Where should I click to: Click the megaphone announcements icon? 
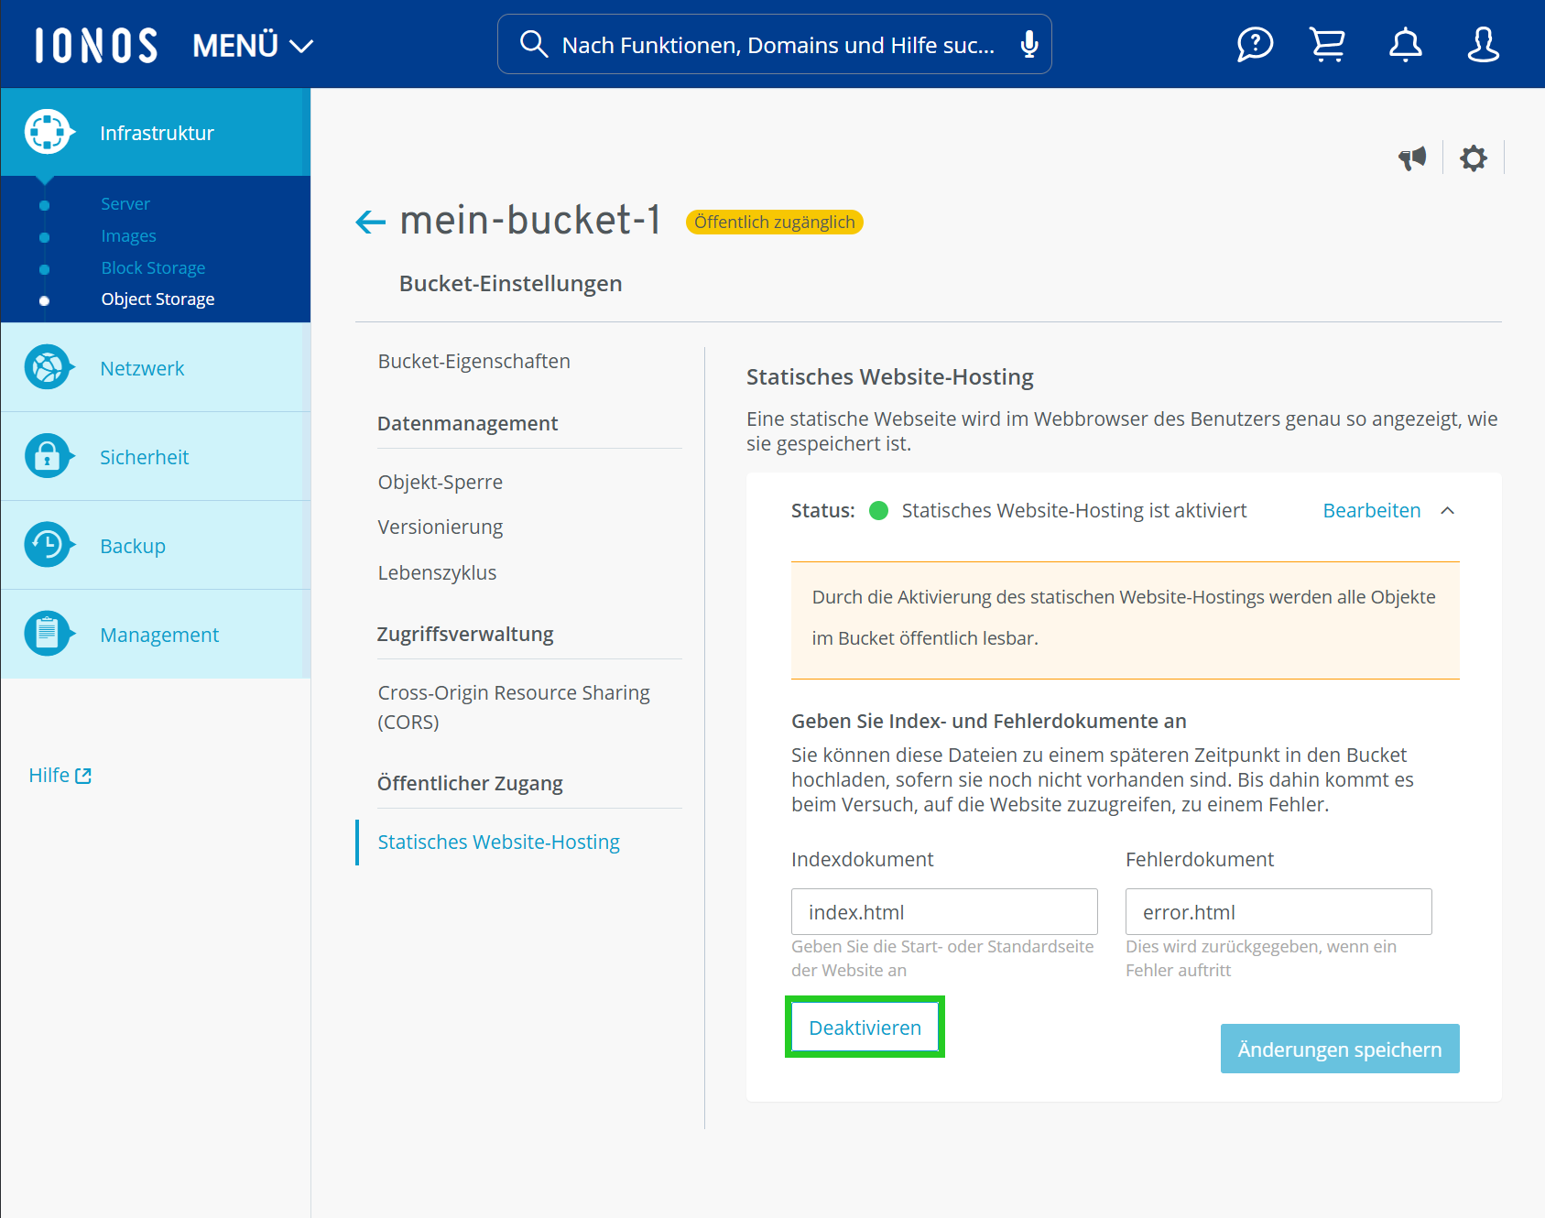click(x=1412, y=157)
